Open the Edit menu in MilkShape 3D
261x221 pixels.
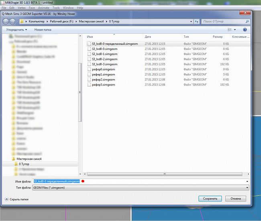pyautogui.click(x=12, y=8)
